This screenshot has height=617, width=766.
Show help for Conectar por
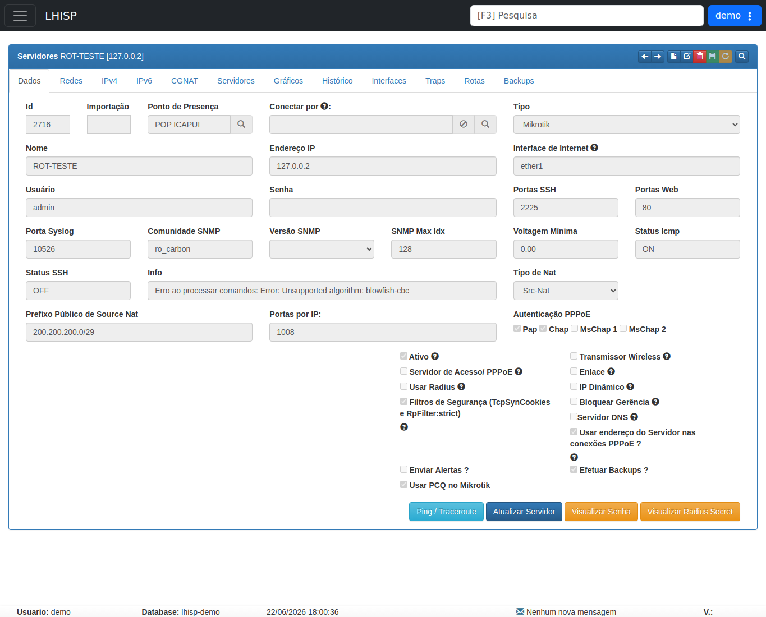324,106
